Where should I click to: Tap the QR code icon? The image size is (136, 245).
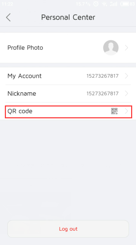coord(114,111)
